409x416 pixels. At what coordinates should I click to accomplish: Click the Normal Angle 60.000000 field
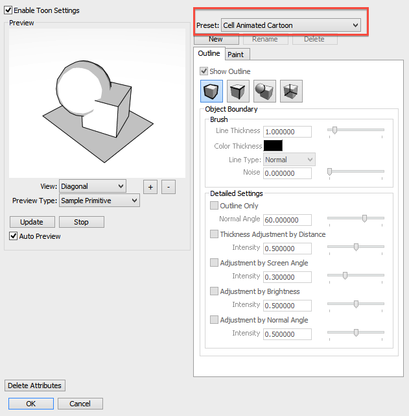[x=287, y=219]
